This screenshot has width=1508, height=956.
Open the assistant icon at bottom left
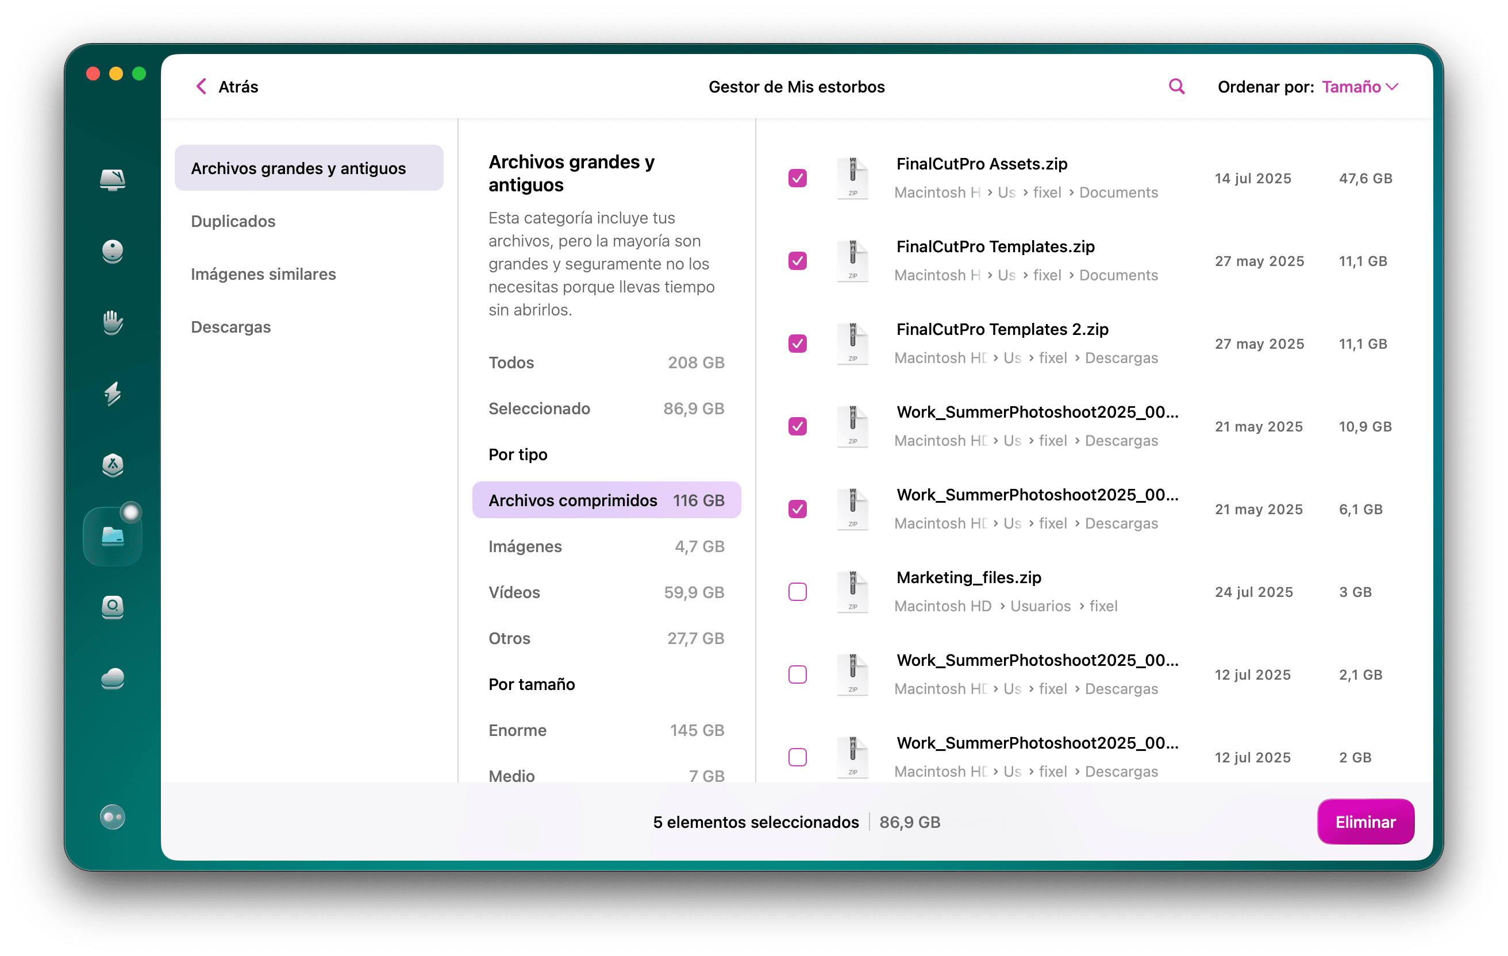113,816
